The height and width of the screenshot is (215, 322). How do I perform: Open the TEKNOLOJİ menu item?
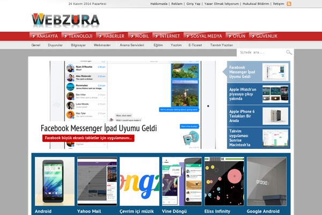pyautogui.click(x=78, y=36)
